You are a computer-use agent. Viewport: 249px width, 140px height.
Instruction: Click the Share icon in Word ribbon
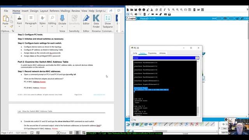pyautogui.click(x=111, y=10)
